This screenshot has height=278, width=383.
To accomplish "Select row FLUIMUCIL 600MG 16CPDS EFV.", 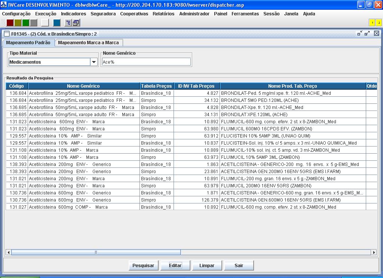I will click(x=191, y=129).
